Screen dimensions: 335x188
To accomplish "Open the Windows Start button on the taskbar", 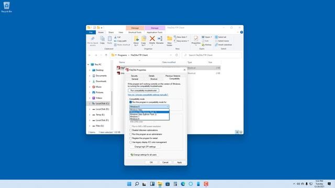I will [129, 184].
